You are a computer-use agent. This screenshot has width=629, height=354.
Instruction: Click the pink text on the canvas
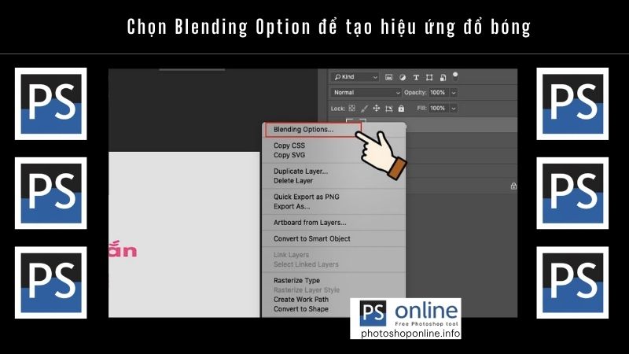[123, 249]
